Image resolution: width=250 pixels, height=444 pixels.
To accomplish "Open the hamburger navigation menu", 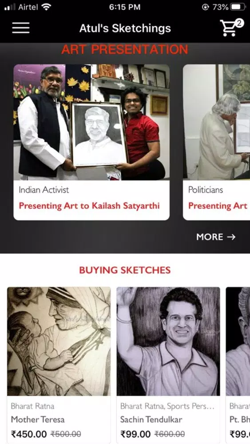I will coord(21,28).
